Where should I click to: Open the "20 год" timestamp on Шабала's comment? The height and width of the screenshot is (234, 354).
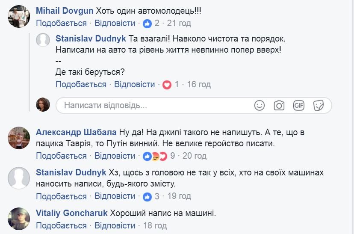click(195, 156)
